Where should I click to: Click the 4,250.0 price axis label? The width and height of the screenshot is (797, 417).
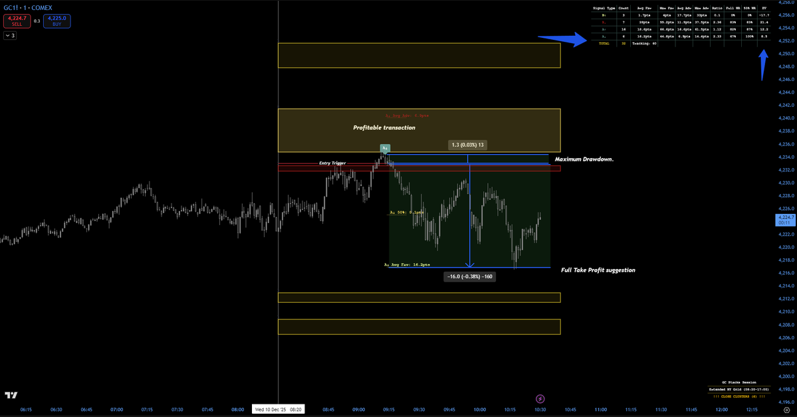click(x=786, y=54)
